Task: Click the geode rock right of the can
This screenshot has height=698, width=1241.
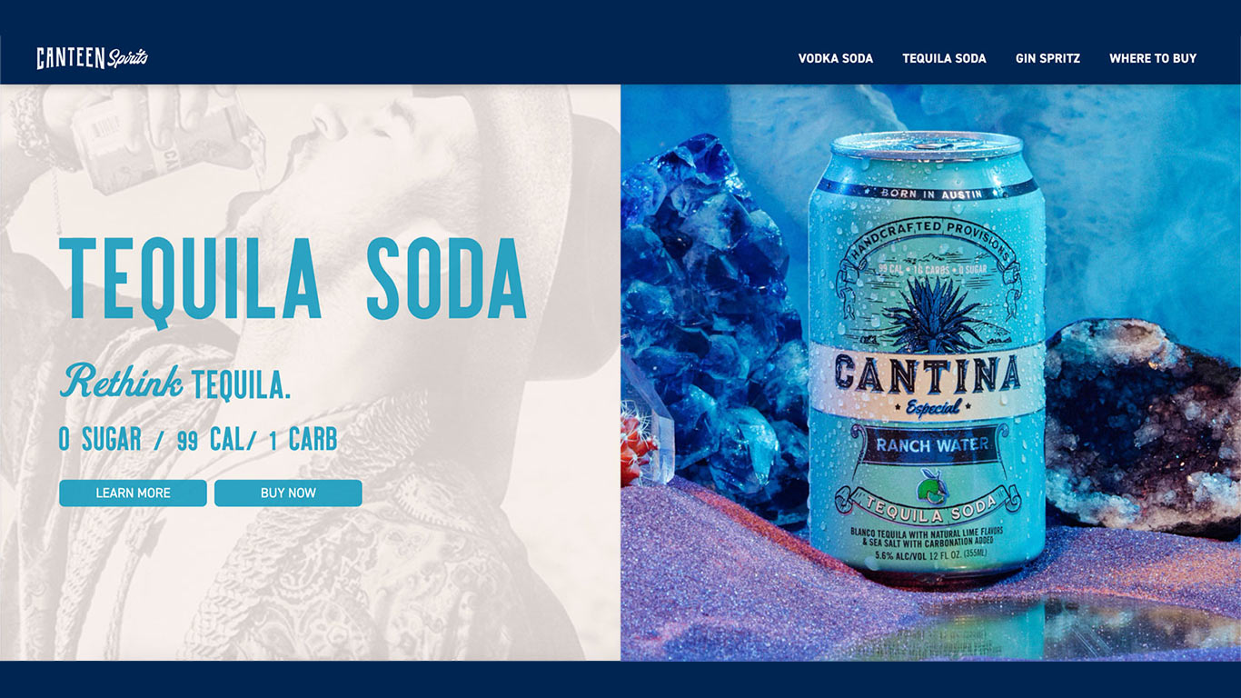Action: tap(1143, 425)
